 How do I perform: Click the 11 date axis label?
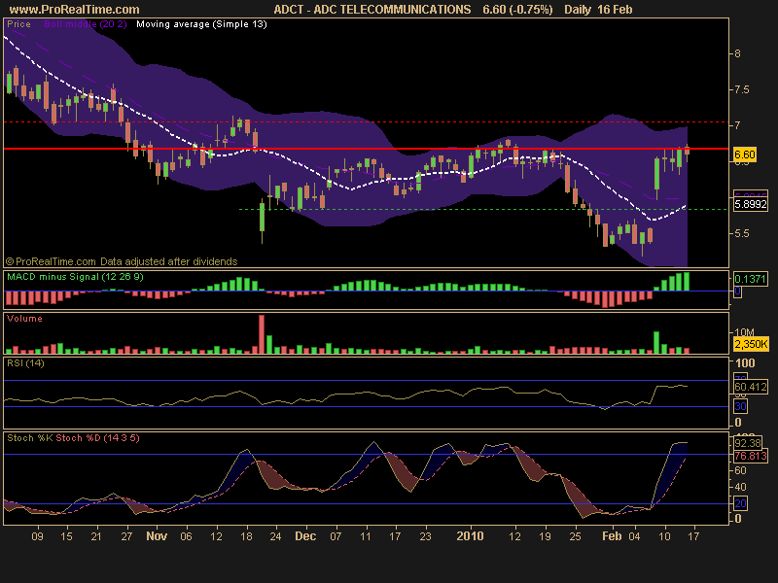coord(366,536)
